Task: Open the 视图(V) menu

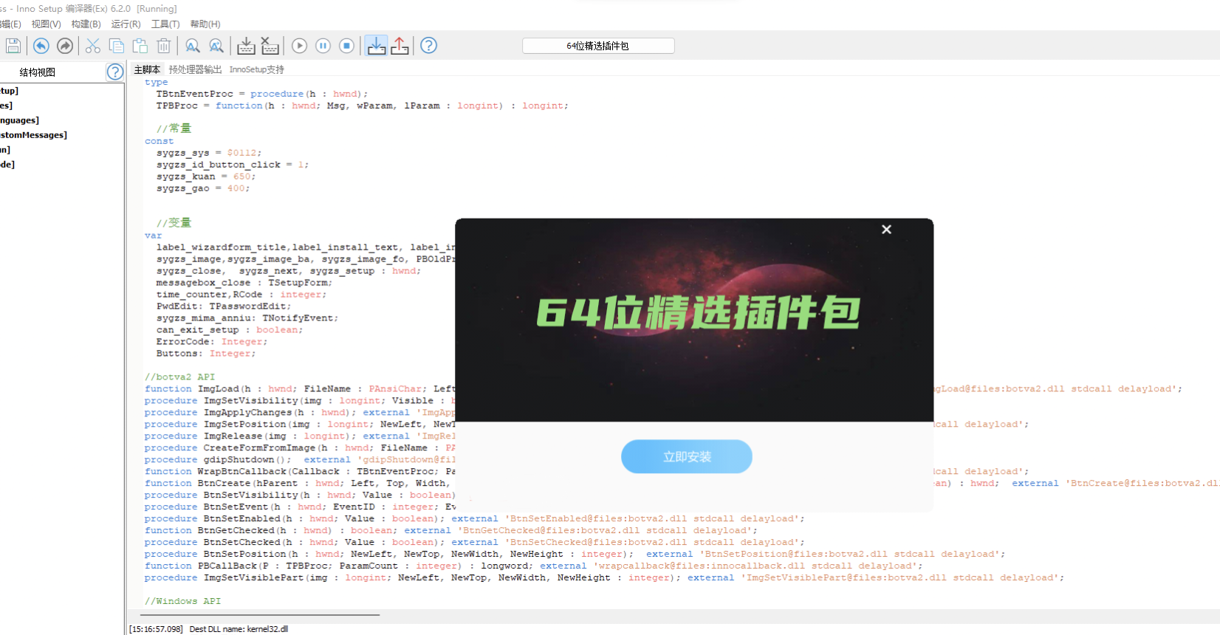Action: coord(46,24)
